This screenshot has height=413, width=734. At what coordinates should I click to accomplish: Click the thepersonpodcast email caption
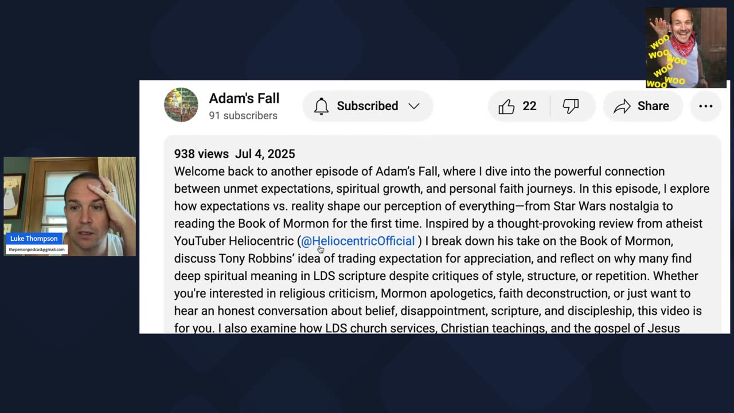click(x=36, y=250)
